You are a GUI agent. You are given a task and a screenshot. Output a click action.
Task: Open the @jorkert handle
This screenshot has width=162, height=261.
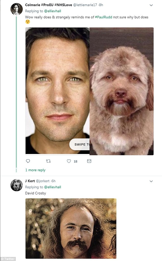click(42, 181)
